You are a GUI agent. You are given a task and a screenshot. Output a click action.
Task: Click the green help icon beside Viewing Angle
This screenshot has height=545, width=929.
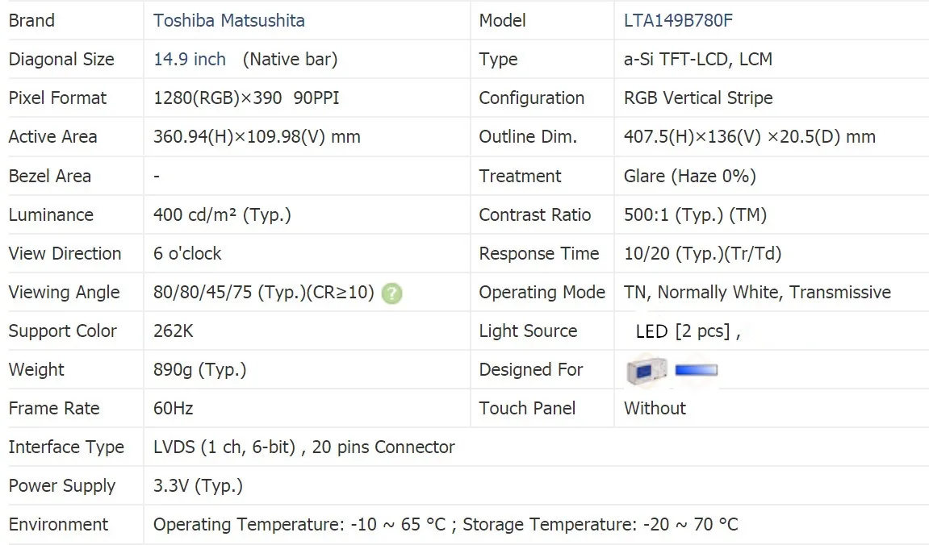(x=391, y=293)
